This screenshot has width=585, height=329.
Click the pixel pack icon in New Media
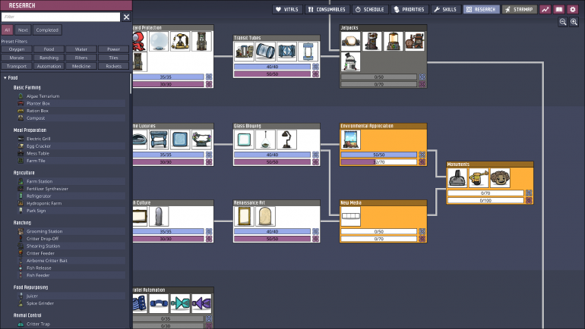[350, 216]
